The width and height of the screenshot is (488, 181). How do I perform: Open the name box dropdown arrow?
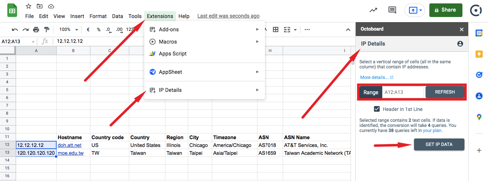pos(33,42)
